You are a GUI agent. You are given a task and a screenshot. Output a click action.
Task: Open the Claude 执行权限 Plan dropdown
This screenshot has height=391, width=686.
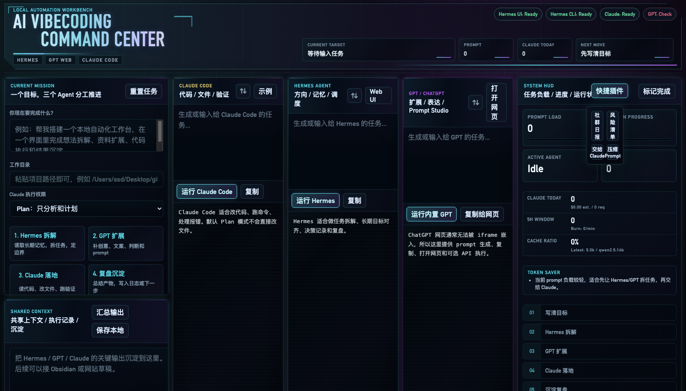click(x=86, y=209)
